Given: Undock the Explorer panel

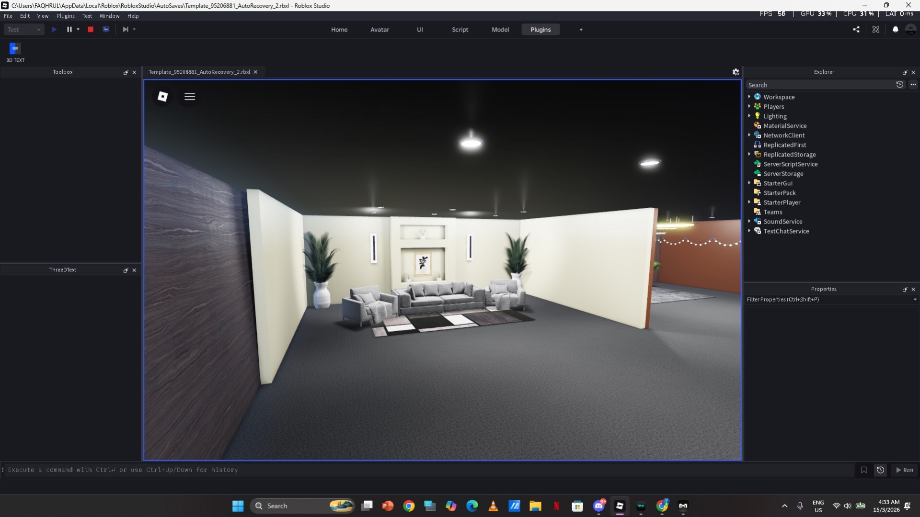Looking at the screenshot, I should point(905,72).
